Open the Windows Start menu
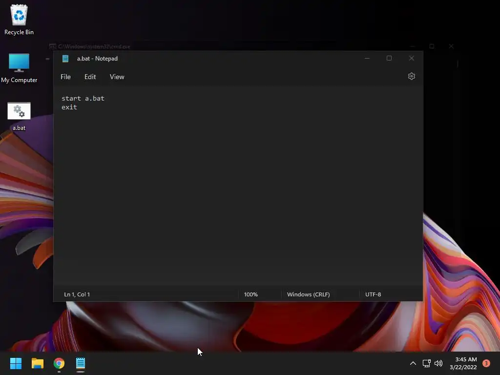The height and width of the screenshot is (375, 500). pyautogui.click(x=16, y=363)
